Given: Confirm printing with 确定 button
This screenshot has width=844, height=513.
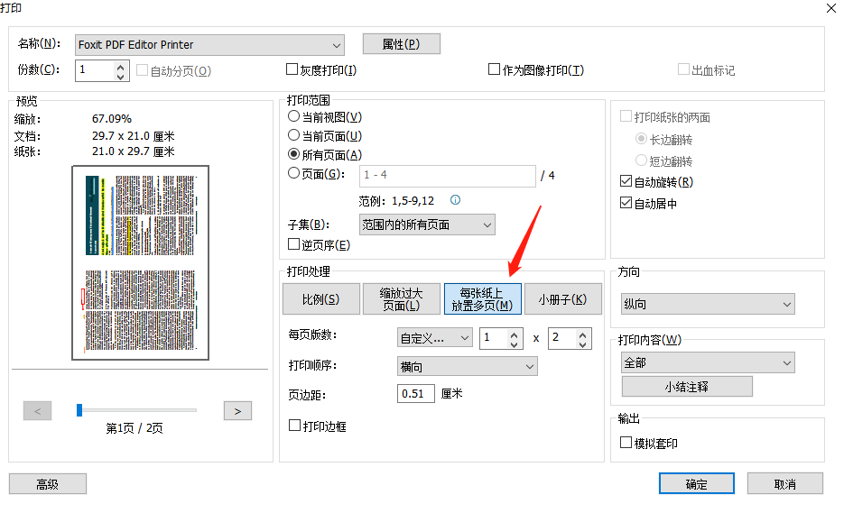Looking at the screenshot, I should point(697,483).
